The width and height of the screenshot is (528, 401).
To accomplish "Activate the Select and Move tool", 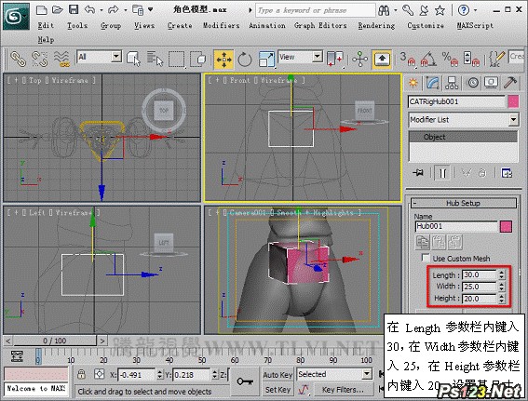I will click(x=223, y=60).
